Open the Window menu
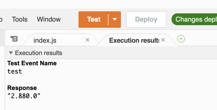This screenshot has height=110, width=217. pyautogui.click(x=49, y=20)
